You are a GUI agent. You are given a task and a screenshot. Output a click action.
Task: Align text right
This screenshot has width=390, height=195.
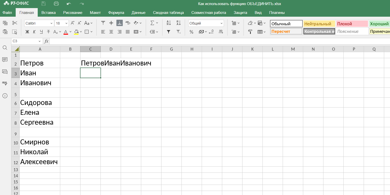(x=119, y=32)
